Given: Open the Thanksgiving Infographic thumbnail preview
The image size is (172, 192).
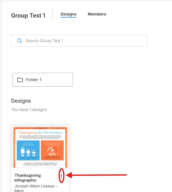Looking at the screenshot, I should coord(40,147).
